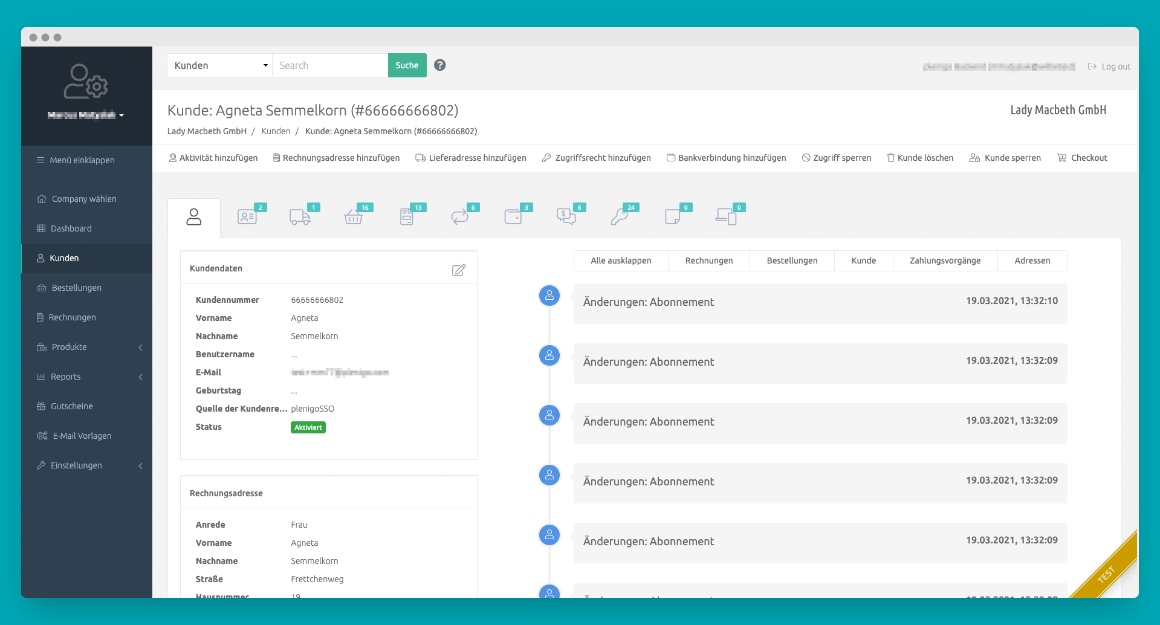1160x625 pixels.
Task: Filter timeline by Adressen
Action: (x=1032, y=261)
